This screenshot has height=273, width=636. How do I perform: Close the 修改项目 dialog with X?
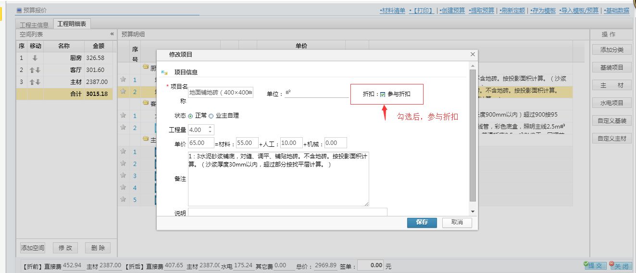(472, 55)
